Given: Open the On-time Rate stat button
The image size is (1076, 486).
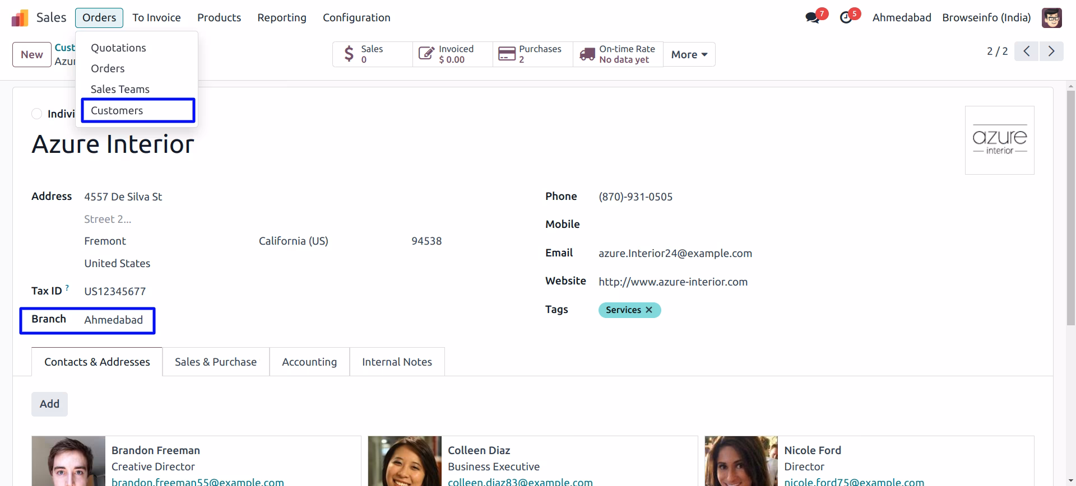Looking at the screenshot, I should pyautogui.click(x=618, y=54).
